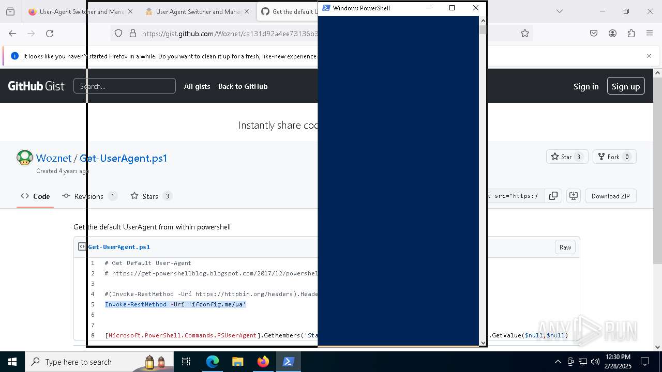Click PowerShell icon in taskbar

(289, 362)
